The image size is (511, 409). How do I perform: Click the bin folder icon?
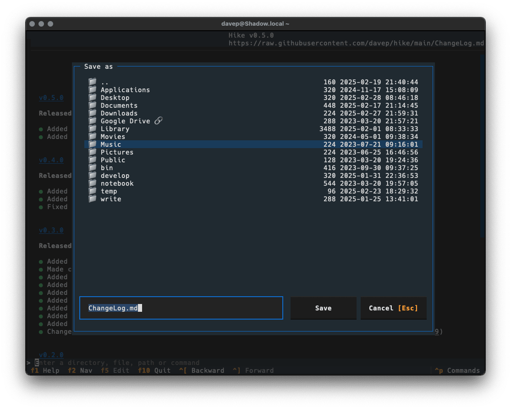(93, 168)
